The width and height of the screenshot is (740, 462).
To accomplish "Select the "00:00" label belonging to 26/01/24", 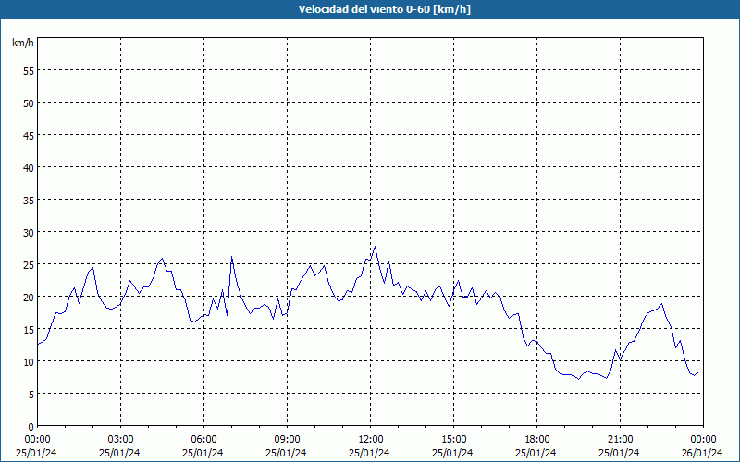I will tap(704, 440).
